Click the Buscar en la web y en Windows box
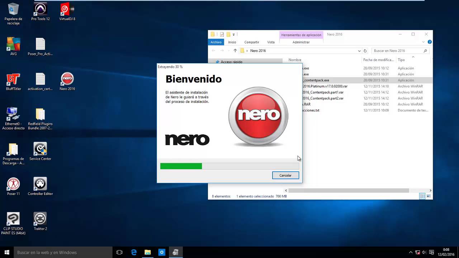This screenshot has height=258, width=459. click(63, 252)
